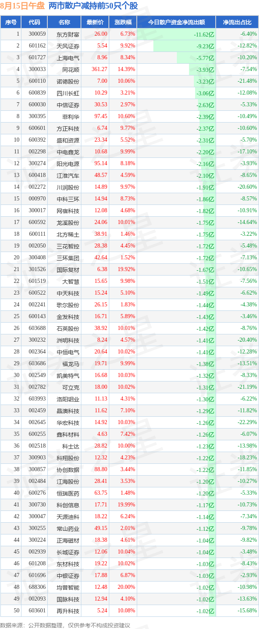Click stock name 常山药业
This screenshot has width=259, height=629.
tap(68, 528)
